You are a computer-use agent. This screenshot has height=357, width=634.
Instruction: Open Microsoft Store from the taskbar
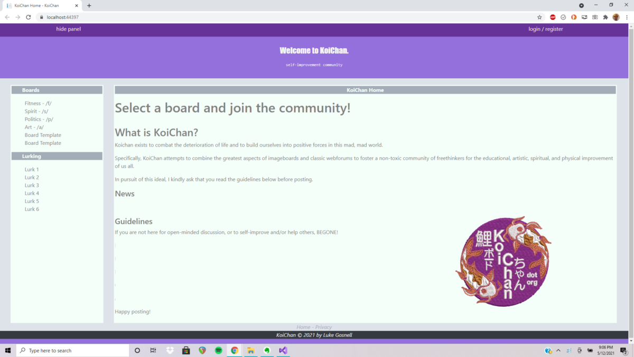coord(186,350)
